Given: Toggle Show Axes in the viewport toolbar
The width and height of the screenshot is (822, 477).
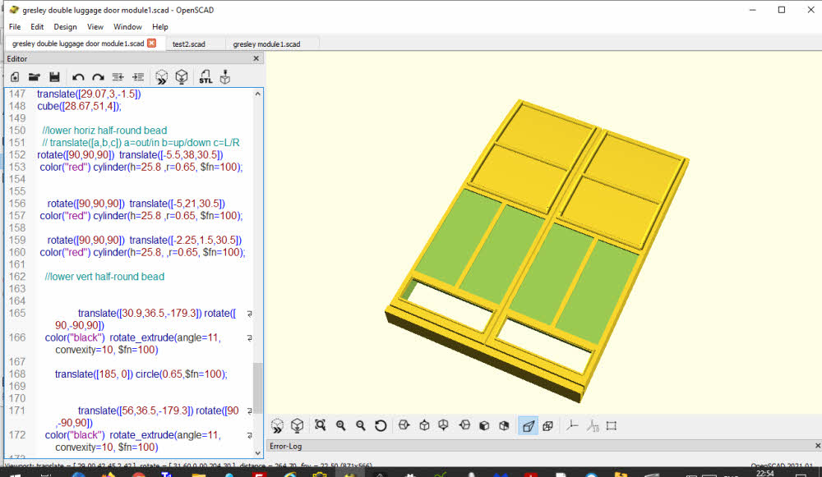Looking at the screenshot, I should tap(573, 425).
